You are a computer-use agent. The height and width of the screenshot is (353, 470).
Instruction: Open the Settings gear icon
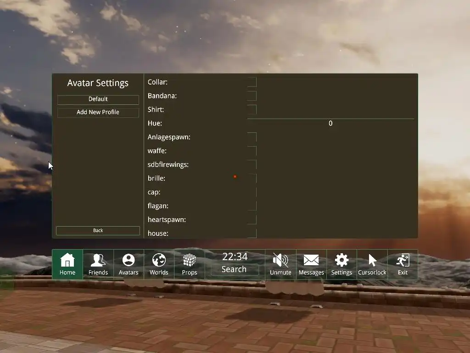coord(341,264)
